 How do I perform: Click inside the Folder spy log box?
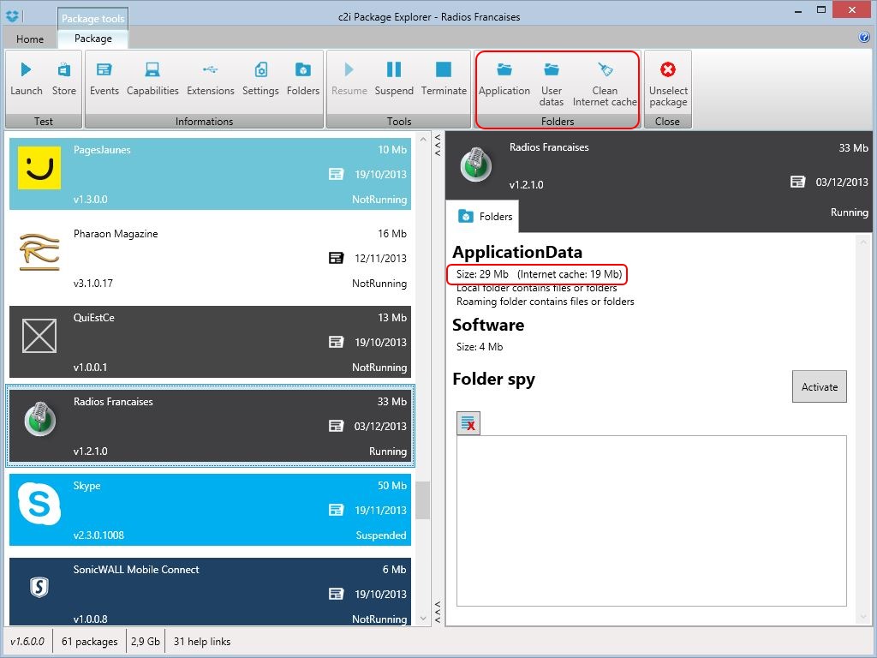[x=652, y=521]
